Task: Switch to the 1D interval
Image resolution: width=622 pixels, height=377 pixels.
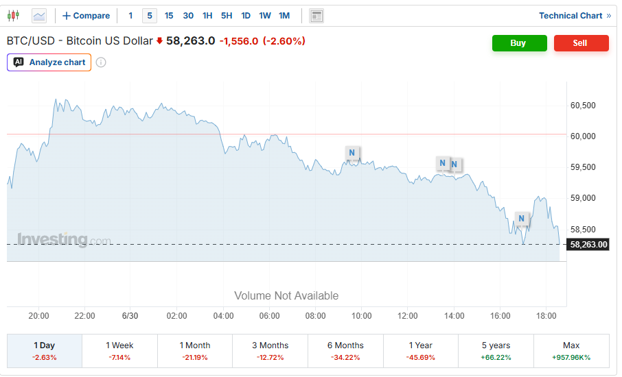Action: [x=246, y=16]
